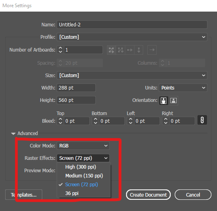Screen dimensions: 217x211
Task: Click the Top bleed value field
Action: point(77,121)
